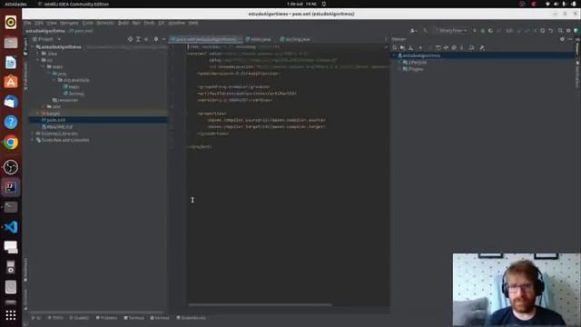Select Main class in Project tree

coord(71,87)
